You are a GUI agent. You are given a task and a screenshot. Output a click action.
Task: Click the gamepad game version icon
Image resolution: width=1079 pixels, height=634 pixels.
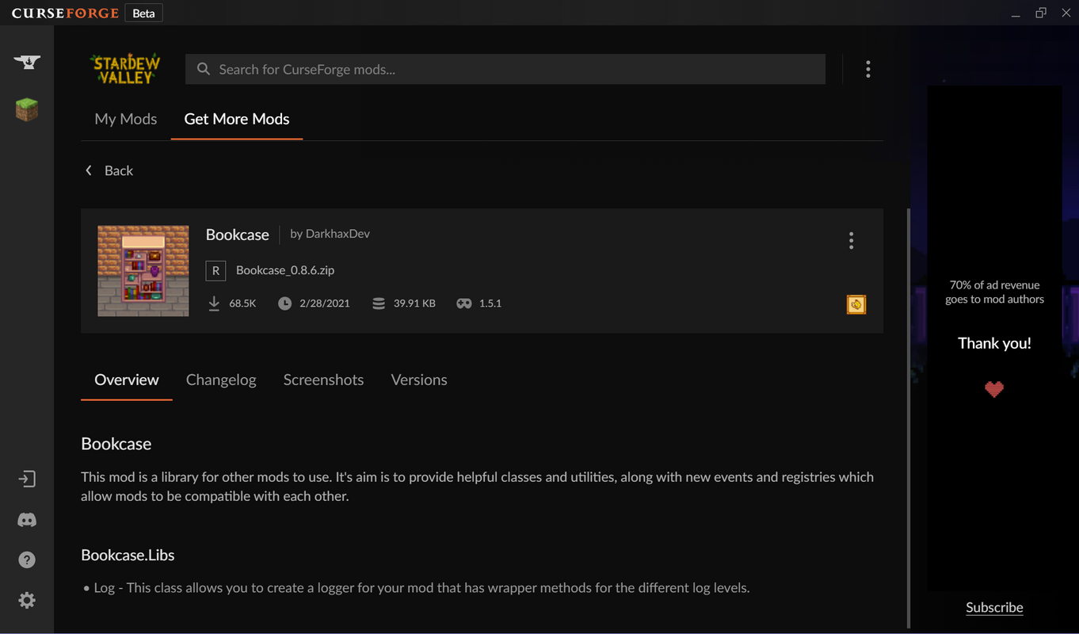(x=464, y=304)
